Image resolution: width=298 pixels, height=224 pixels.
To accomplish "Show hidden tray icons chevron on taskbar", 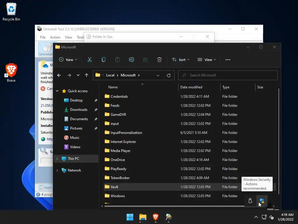I will [x=256, y=217].
